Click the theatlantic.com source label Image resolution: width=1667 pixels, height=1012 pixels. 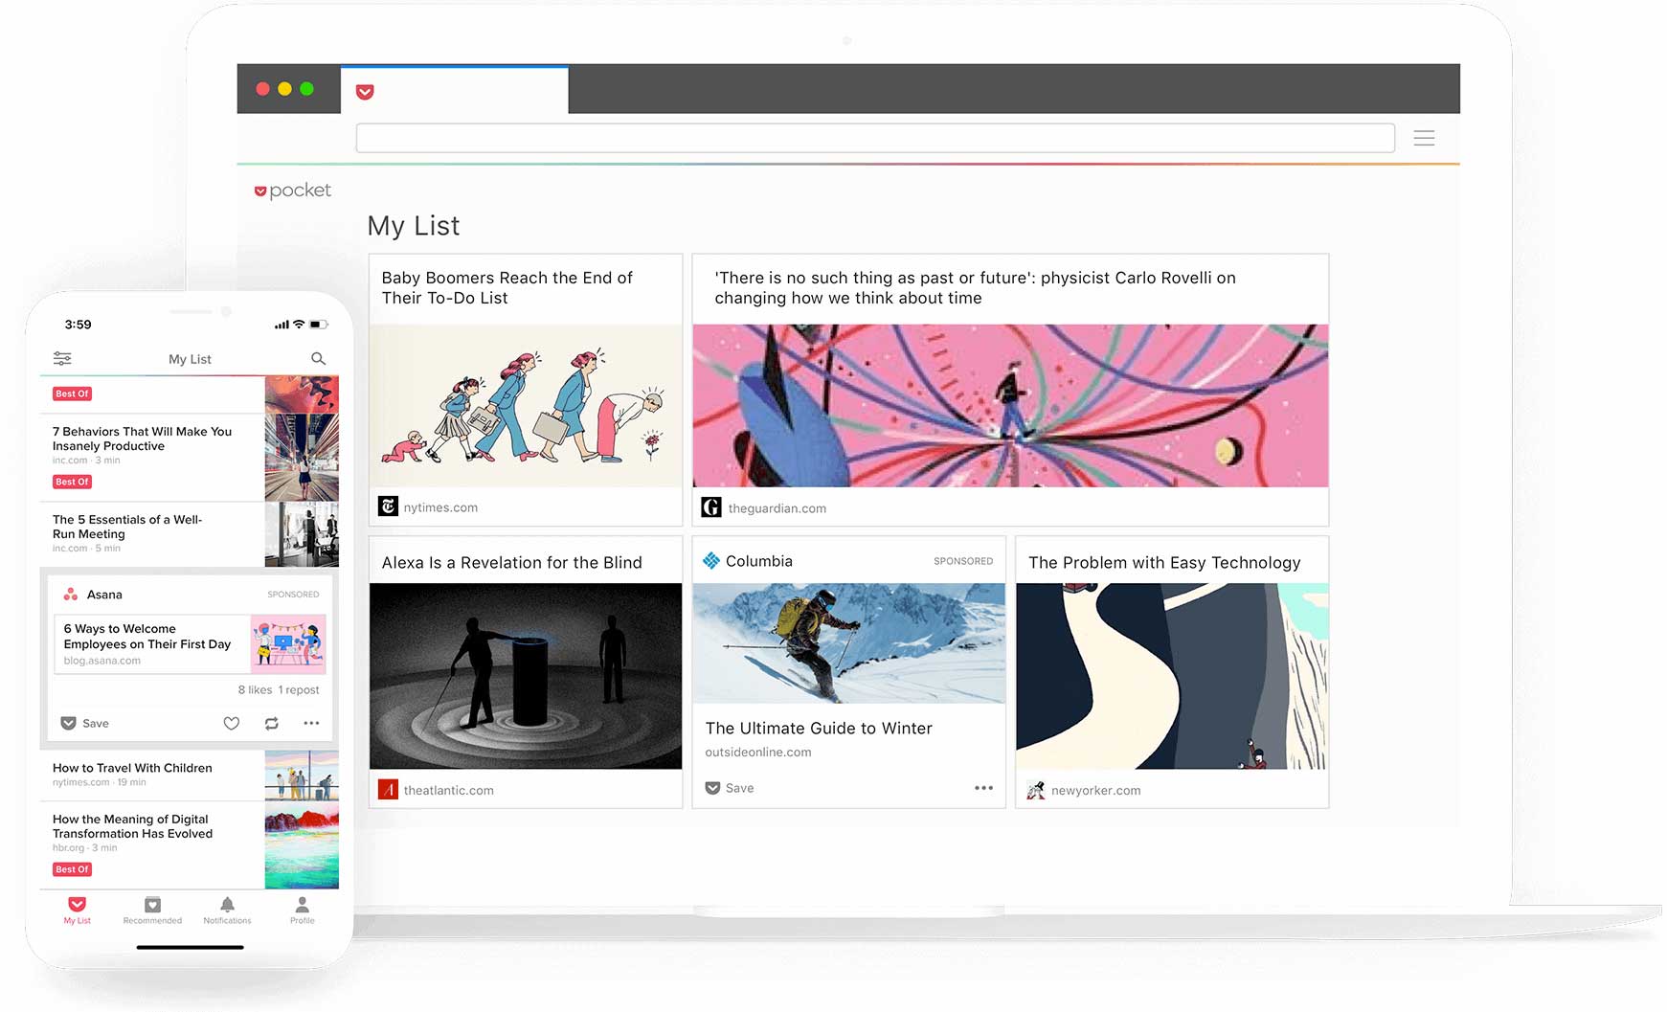(449, 790)
